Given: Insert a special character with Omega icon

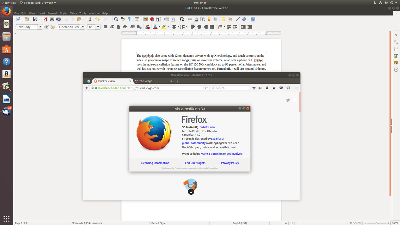Looking at the screenshot, I should 182,19.
